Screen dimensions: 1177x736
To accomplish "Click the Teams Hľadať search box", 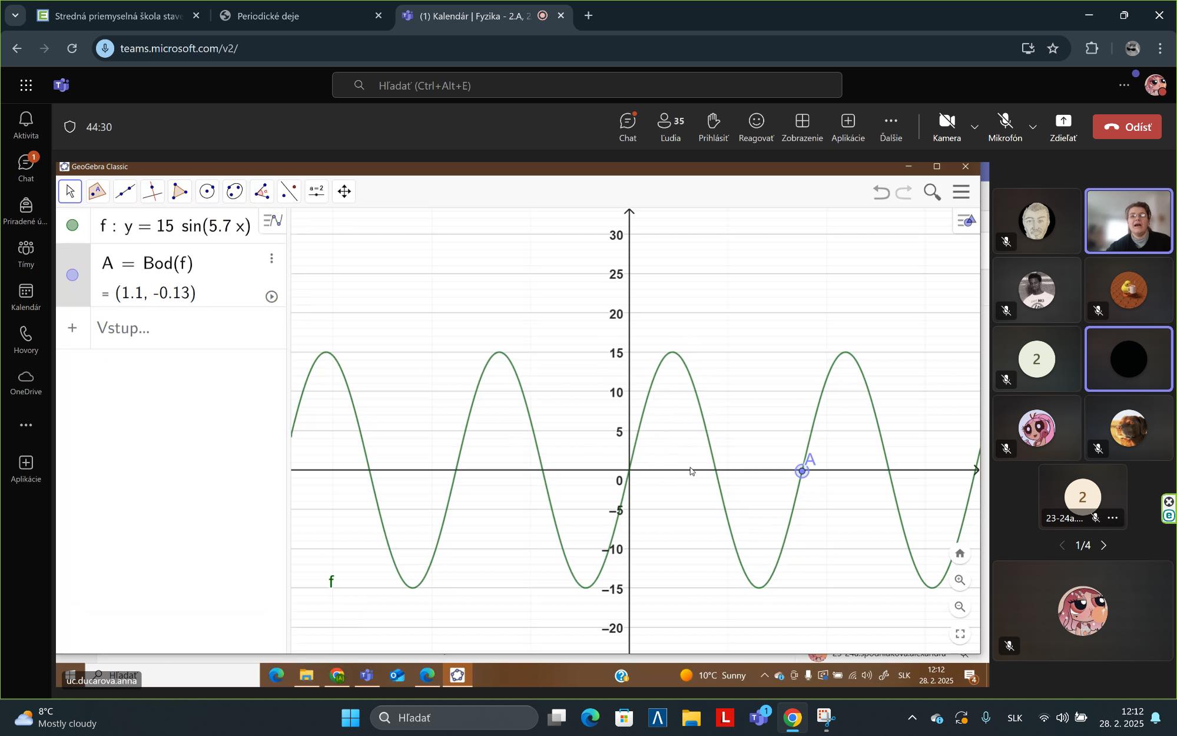I will tap(587, 85).
